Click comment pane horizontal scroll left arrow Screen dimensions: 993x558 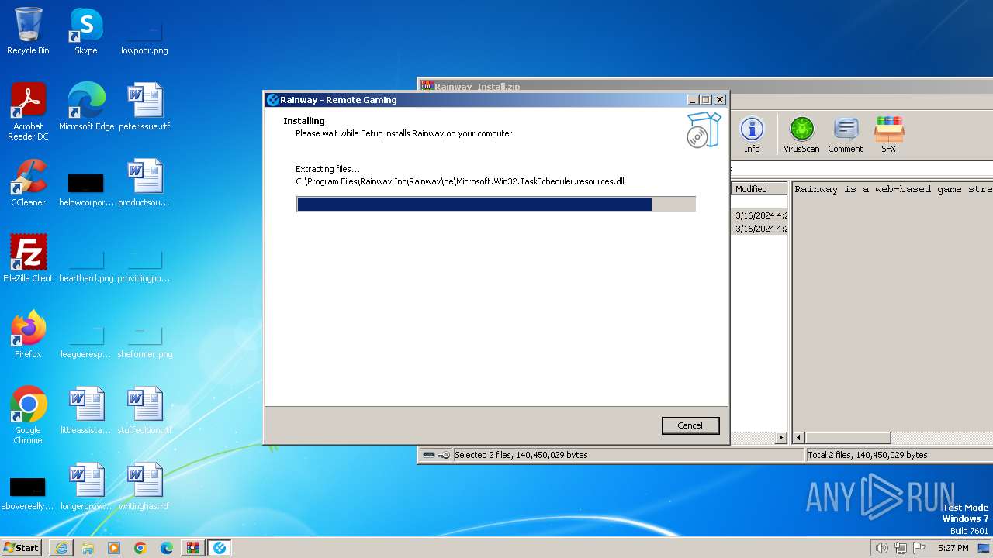click(798, 438)
